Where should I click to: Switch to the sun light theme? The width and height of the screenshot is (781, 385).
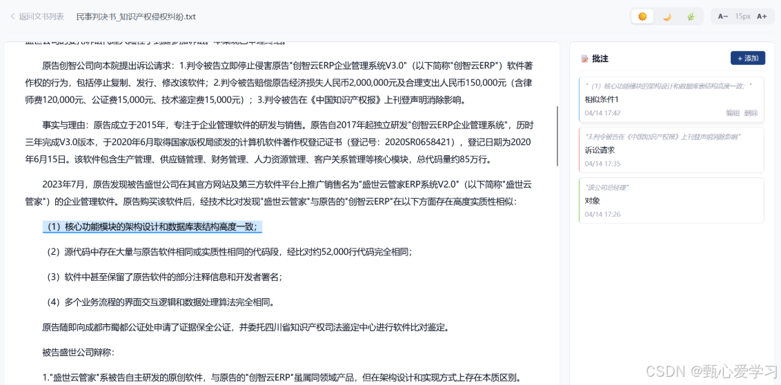pyautogui.click(x=642, y=17)
